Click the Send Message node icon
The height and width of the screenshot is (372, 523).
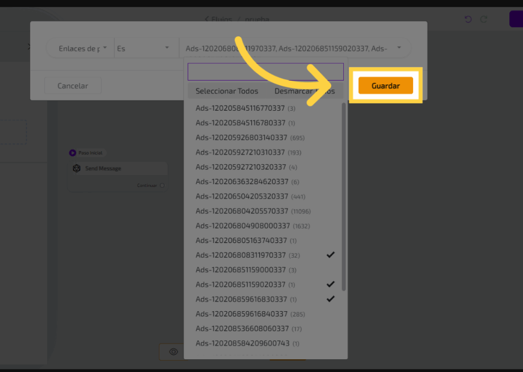pos(77,168)
